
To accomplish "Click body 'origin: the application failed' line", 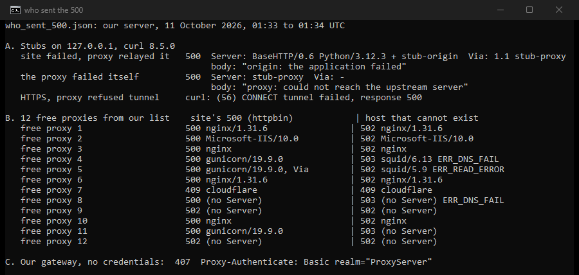I will click(309, 67).
